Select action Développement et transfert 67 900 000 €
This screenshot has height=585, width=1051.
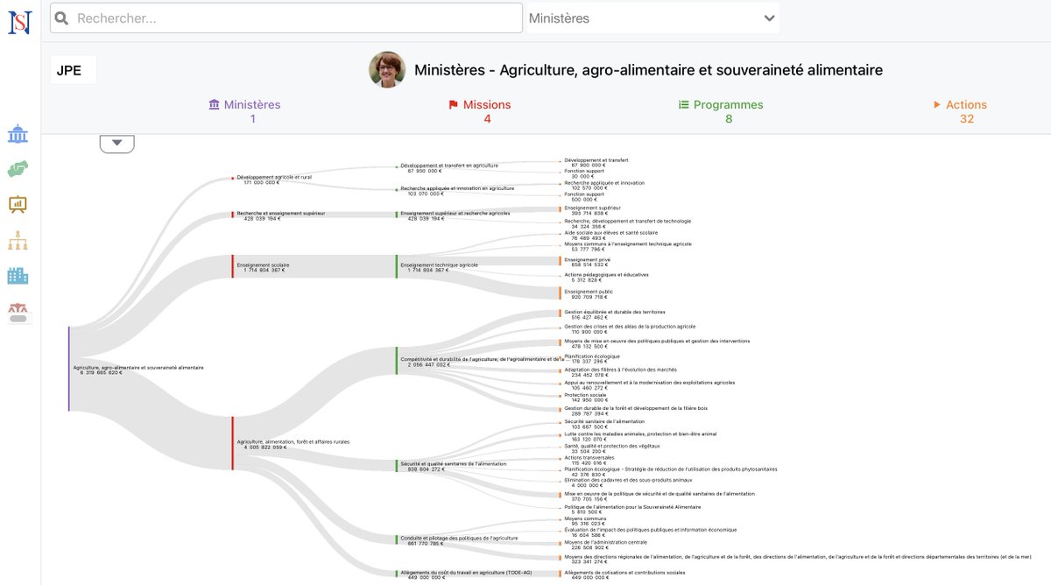(596, 162)
